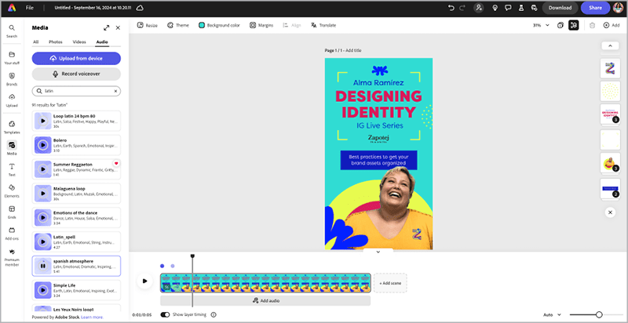Screen dimensions: 628x323
Task: Open Search in left sidebar
Action: 12,29
